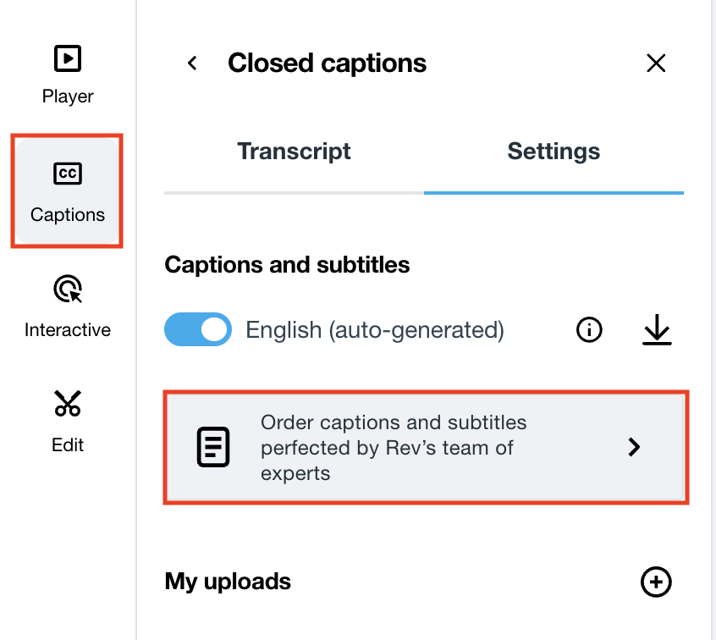Click the Closed captions title
This screenshot has height=640, width=716.
(x=326, y=63)
